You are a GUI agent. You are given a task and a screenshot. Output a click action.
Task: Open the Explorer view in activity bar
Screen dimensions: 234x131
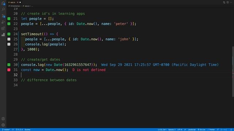[3, 3]
